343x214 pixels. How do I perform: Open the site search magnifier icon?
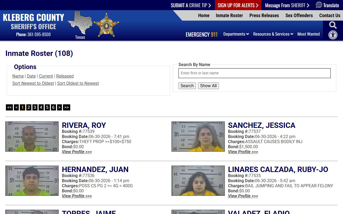[x=333, y=25]
